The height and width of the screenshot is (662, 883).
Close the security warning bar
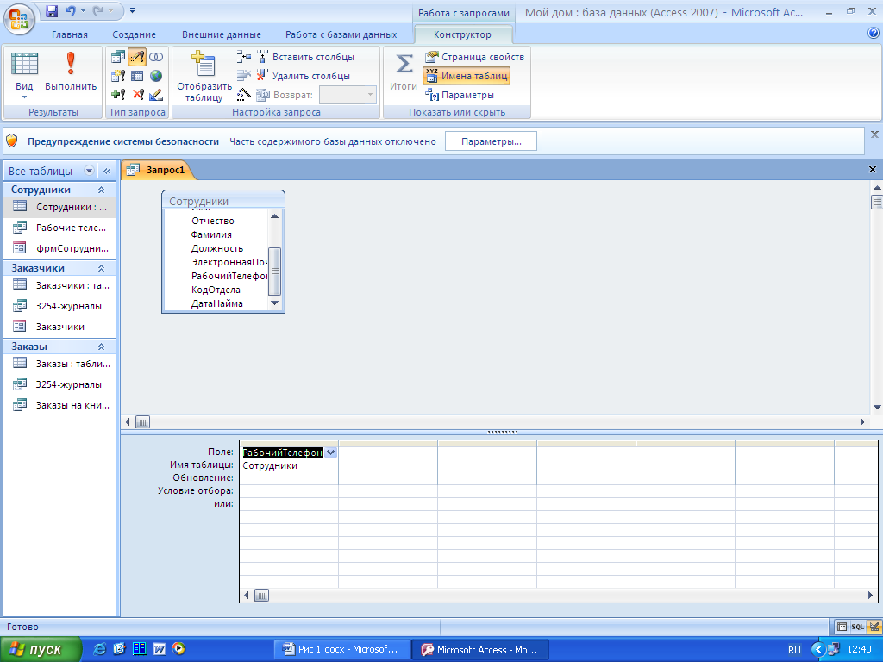click(874, 134)
